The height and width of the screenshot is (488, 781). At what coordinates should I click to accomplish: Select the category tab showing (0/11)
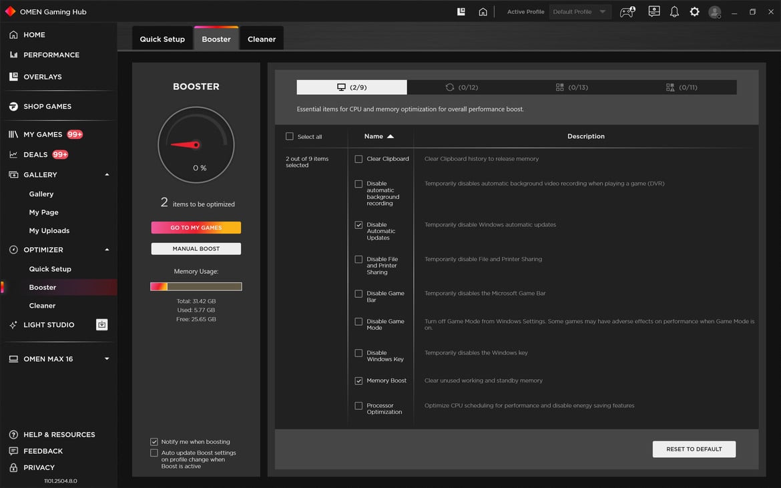pos(682,87)
